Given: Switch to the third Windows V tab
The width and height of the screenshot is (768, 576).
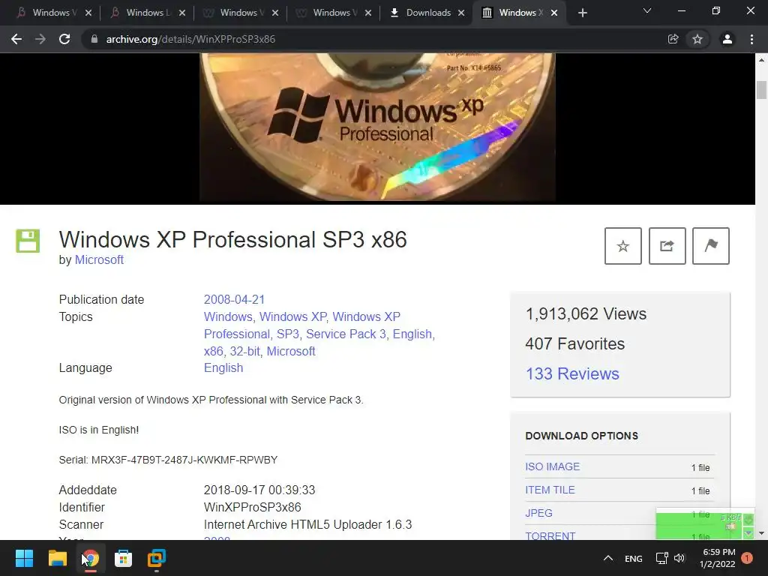Looking at the screenshot, I should pos(240,13).
